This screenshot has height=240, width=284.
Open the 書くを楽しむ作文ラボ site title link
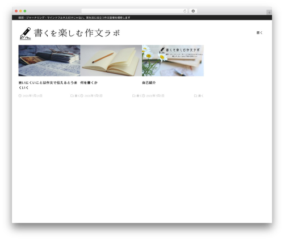tap(77, 33)
